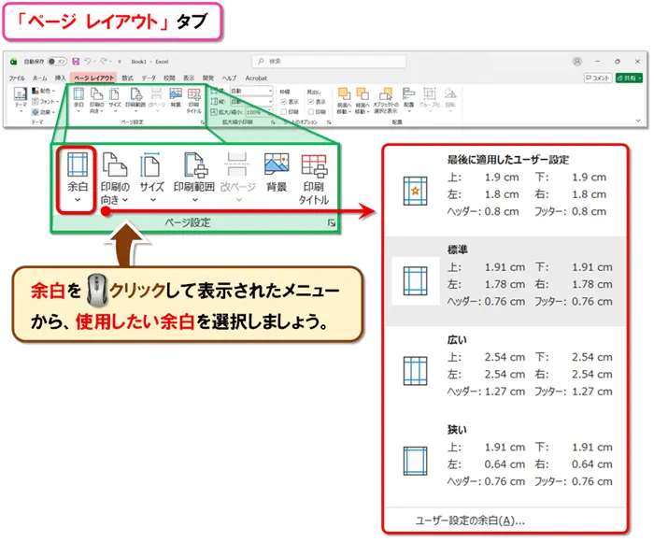Toggle 見出し 印刷 checkbox
The width and height of the screenshot is (654, 542).
311,112
